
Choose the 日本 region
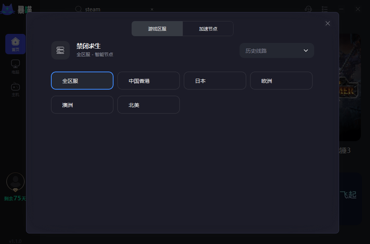point(215,81)
